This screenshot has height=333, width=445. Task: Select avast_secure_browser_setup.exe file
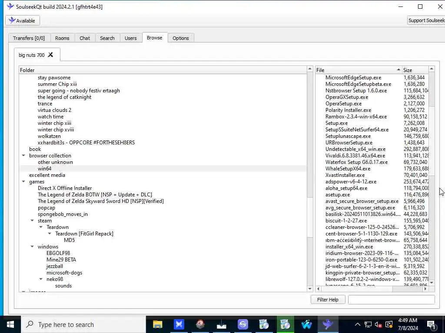[x=362, y=201]
